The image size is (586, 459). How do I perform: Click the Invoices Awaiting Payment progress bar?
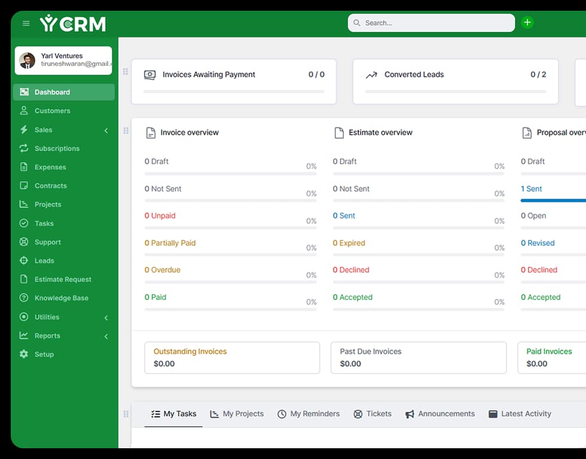point(234,91)
